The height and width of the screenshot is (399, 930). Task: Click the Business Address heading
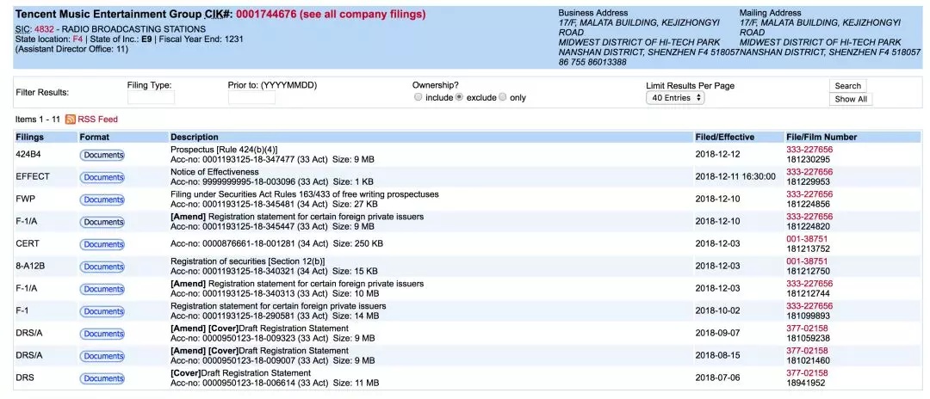click(x=593, y=12)
